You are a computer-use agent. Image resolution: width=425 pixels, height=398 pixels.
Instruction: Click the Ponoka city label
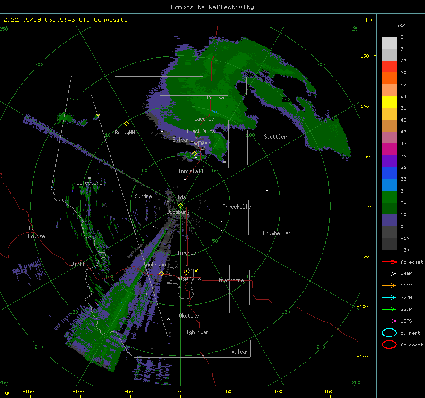tap(215, 97)
